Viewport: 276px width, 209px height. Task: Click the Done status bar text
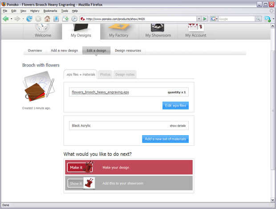pyautogui.click(x=6, y=205)
